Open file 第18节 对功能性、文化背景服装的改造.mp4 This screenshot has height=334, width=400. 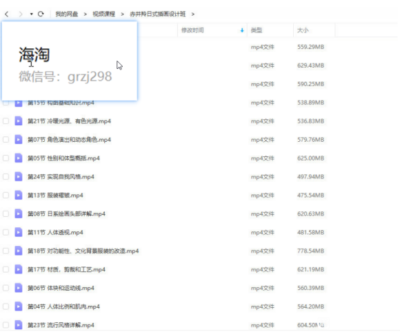click(83, 251)
